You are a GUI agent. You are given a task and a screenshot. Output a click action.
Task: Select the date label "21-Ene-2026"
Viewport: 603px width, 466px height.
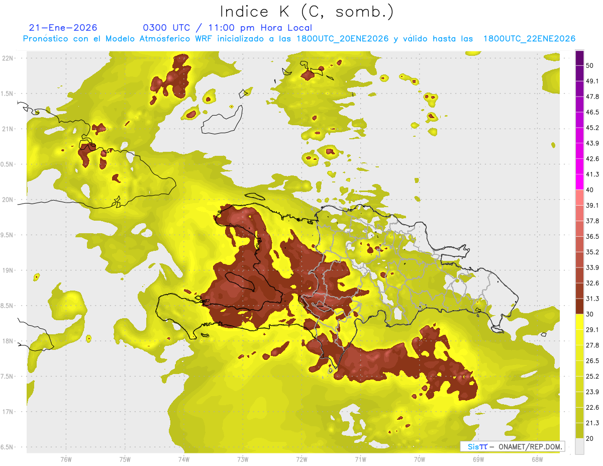pos(63,28)
